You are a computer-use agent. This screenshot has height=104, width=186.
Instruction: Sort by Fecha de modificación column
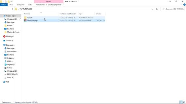(x=68, y=14)
